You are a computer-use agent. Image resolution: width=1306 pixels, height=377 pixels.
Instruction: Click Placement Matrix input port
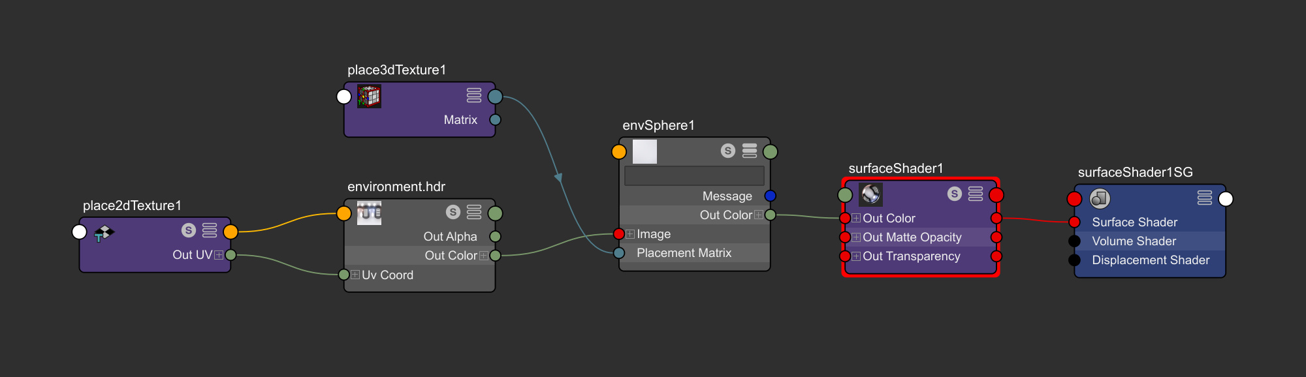click(619, 253)
